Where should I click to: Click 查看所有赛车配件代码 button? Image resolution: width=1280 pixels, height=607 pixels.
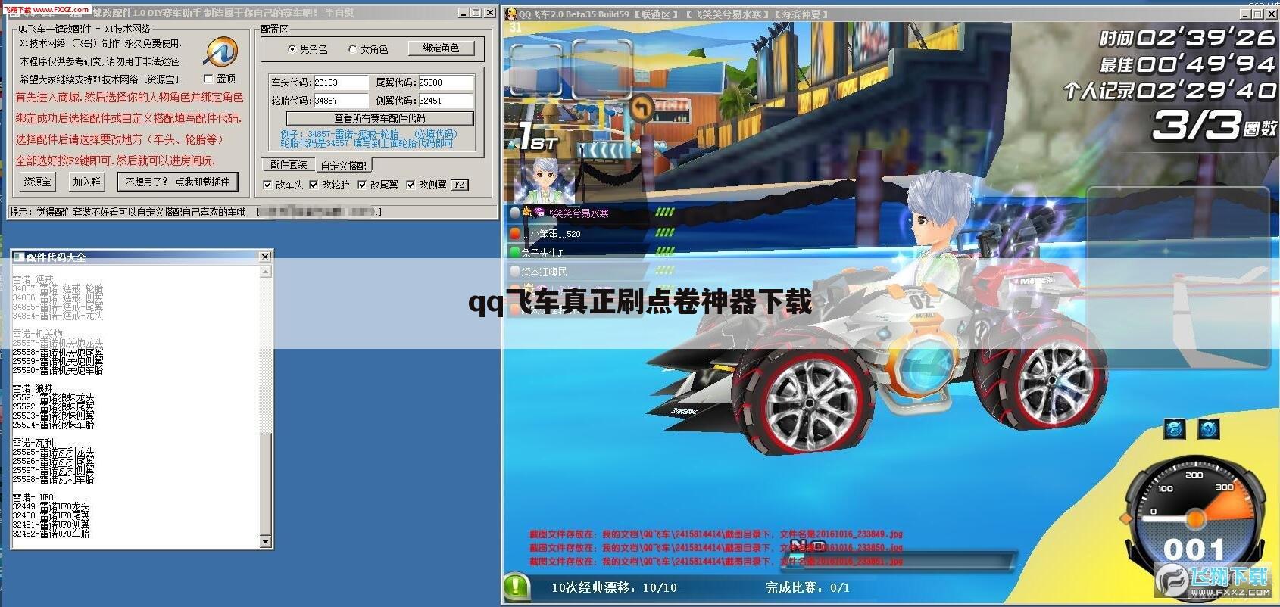(x=379, y=118)
